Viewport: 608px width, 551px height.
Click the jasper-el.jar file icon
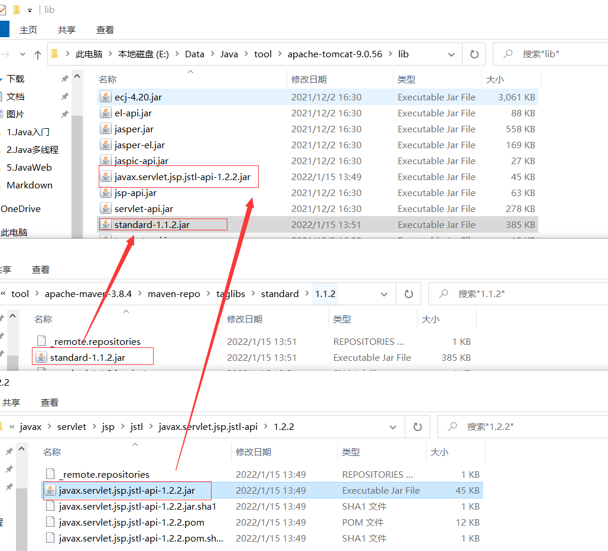pos(105,144)
